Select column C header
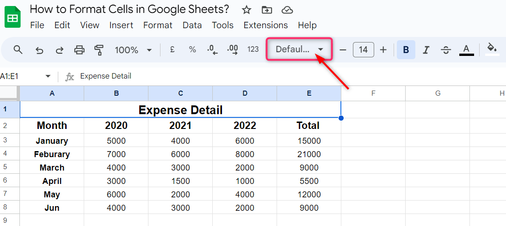The width and height of the screenshot is (506, 226). click(x=180, y=93)
